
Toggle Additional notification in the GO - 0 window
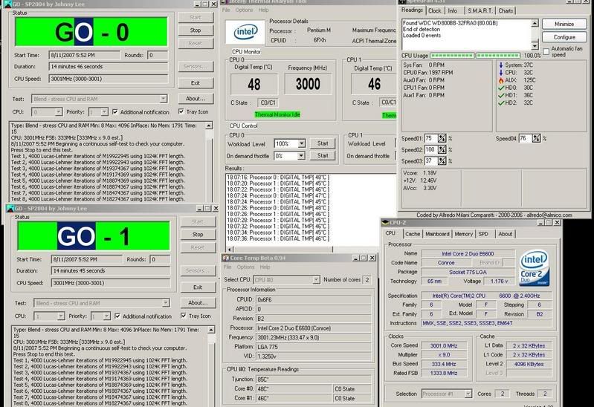115,112
